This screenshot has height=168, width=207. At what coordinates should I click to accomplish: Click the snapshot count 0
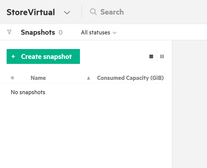pyautogui.click(x=60, y=32)
